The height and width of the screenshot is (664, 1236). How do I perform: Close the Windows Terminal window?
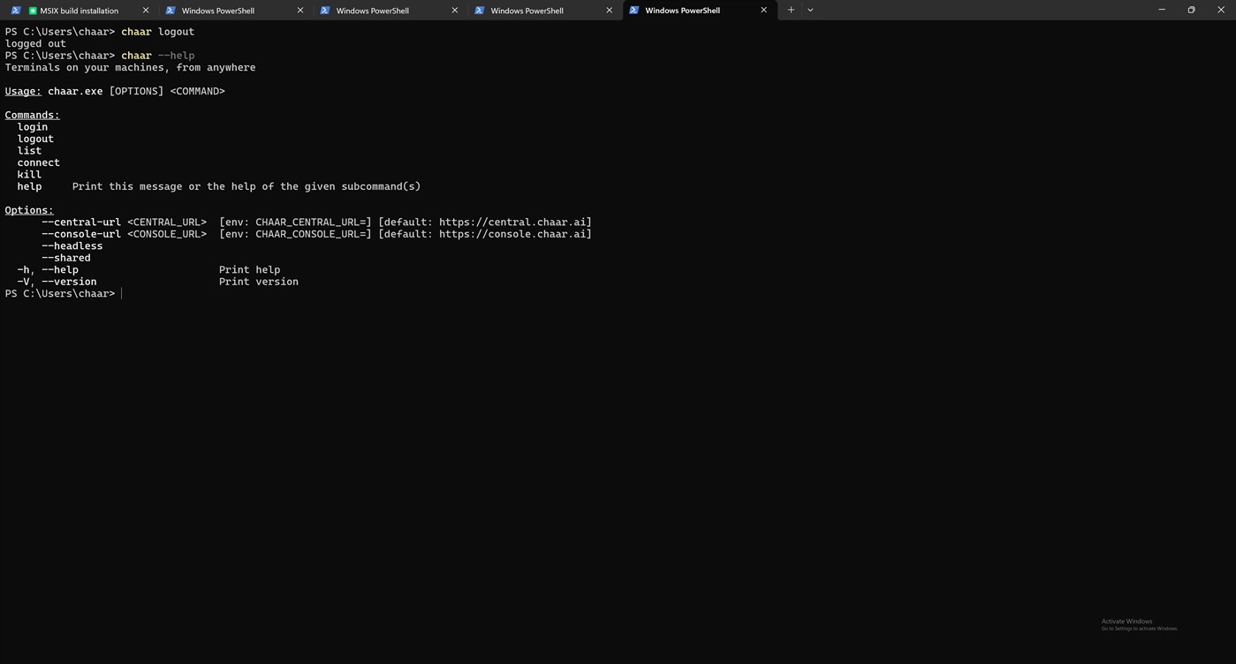pyautogui.click(x=1221, y=10)
